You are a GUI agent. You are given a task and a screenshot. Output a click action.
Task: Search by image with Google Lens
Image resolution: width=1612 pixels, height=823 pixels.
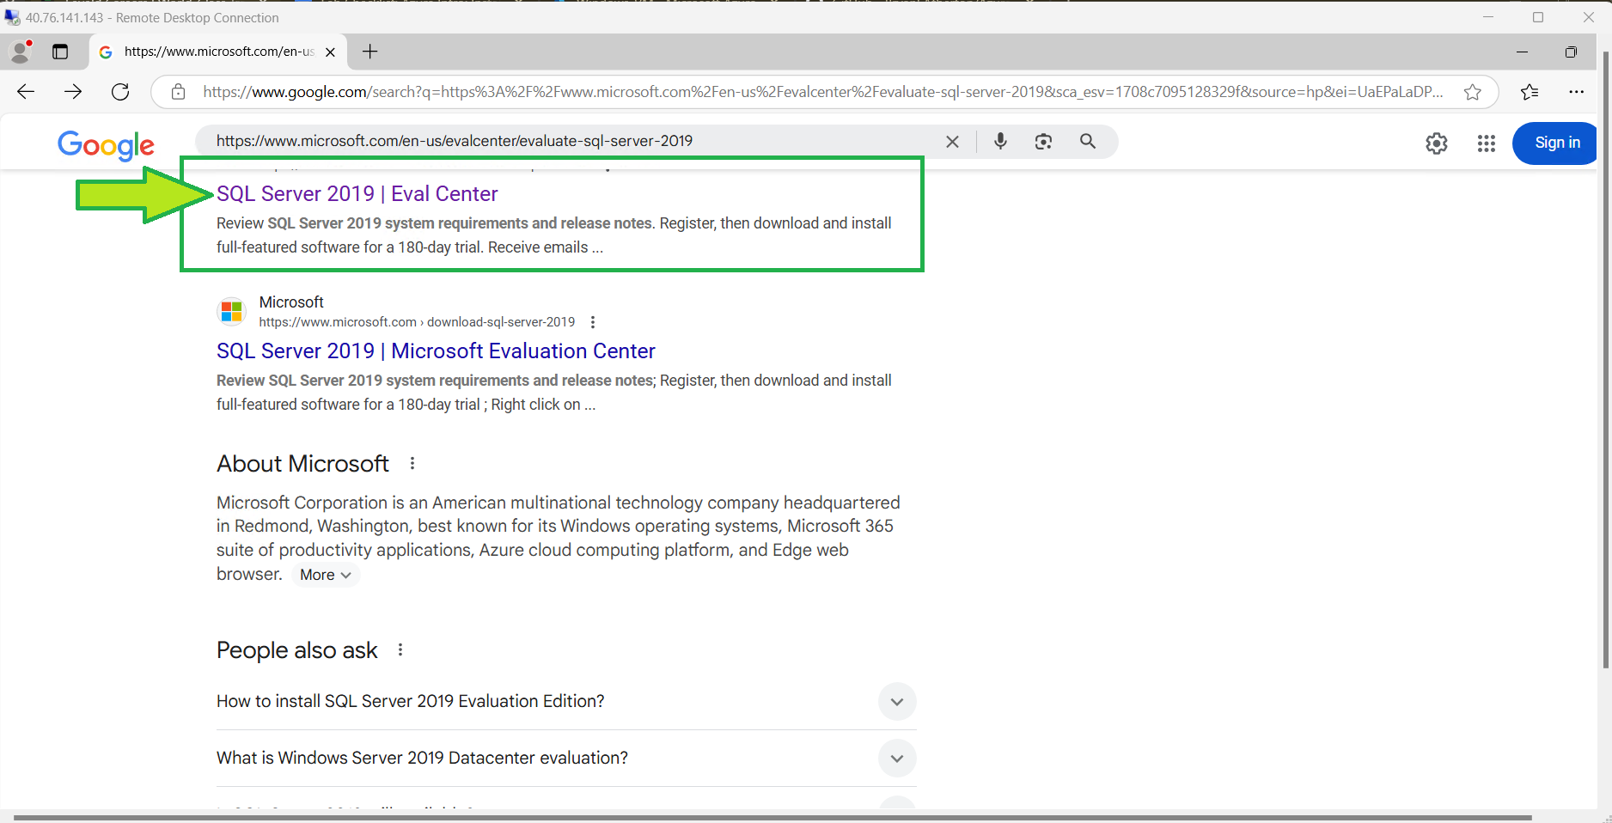point(1043,142)
